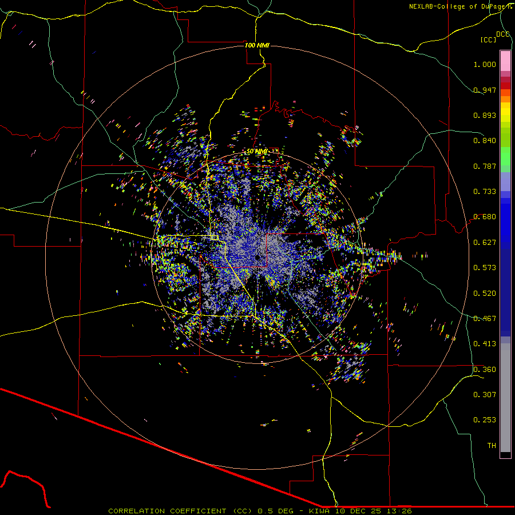Click the 0.680 scale value

tap(485, 217)
